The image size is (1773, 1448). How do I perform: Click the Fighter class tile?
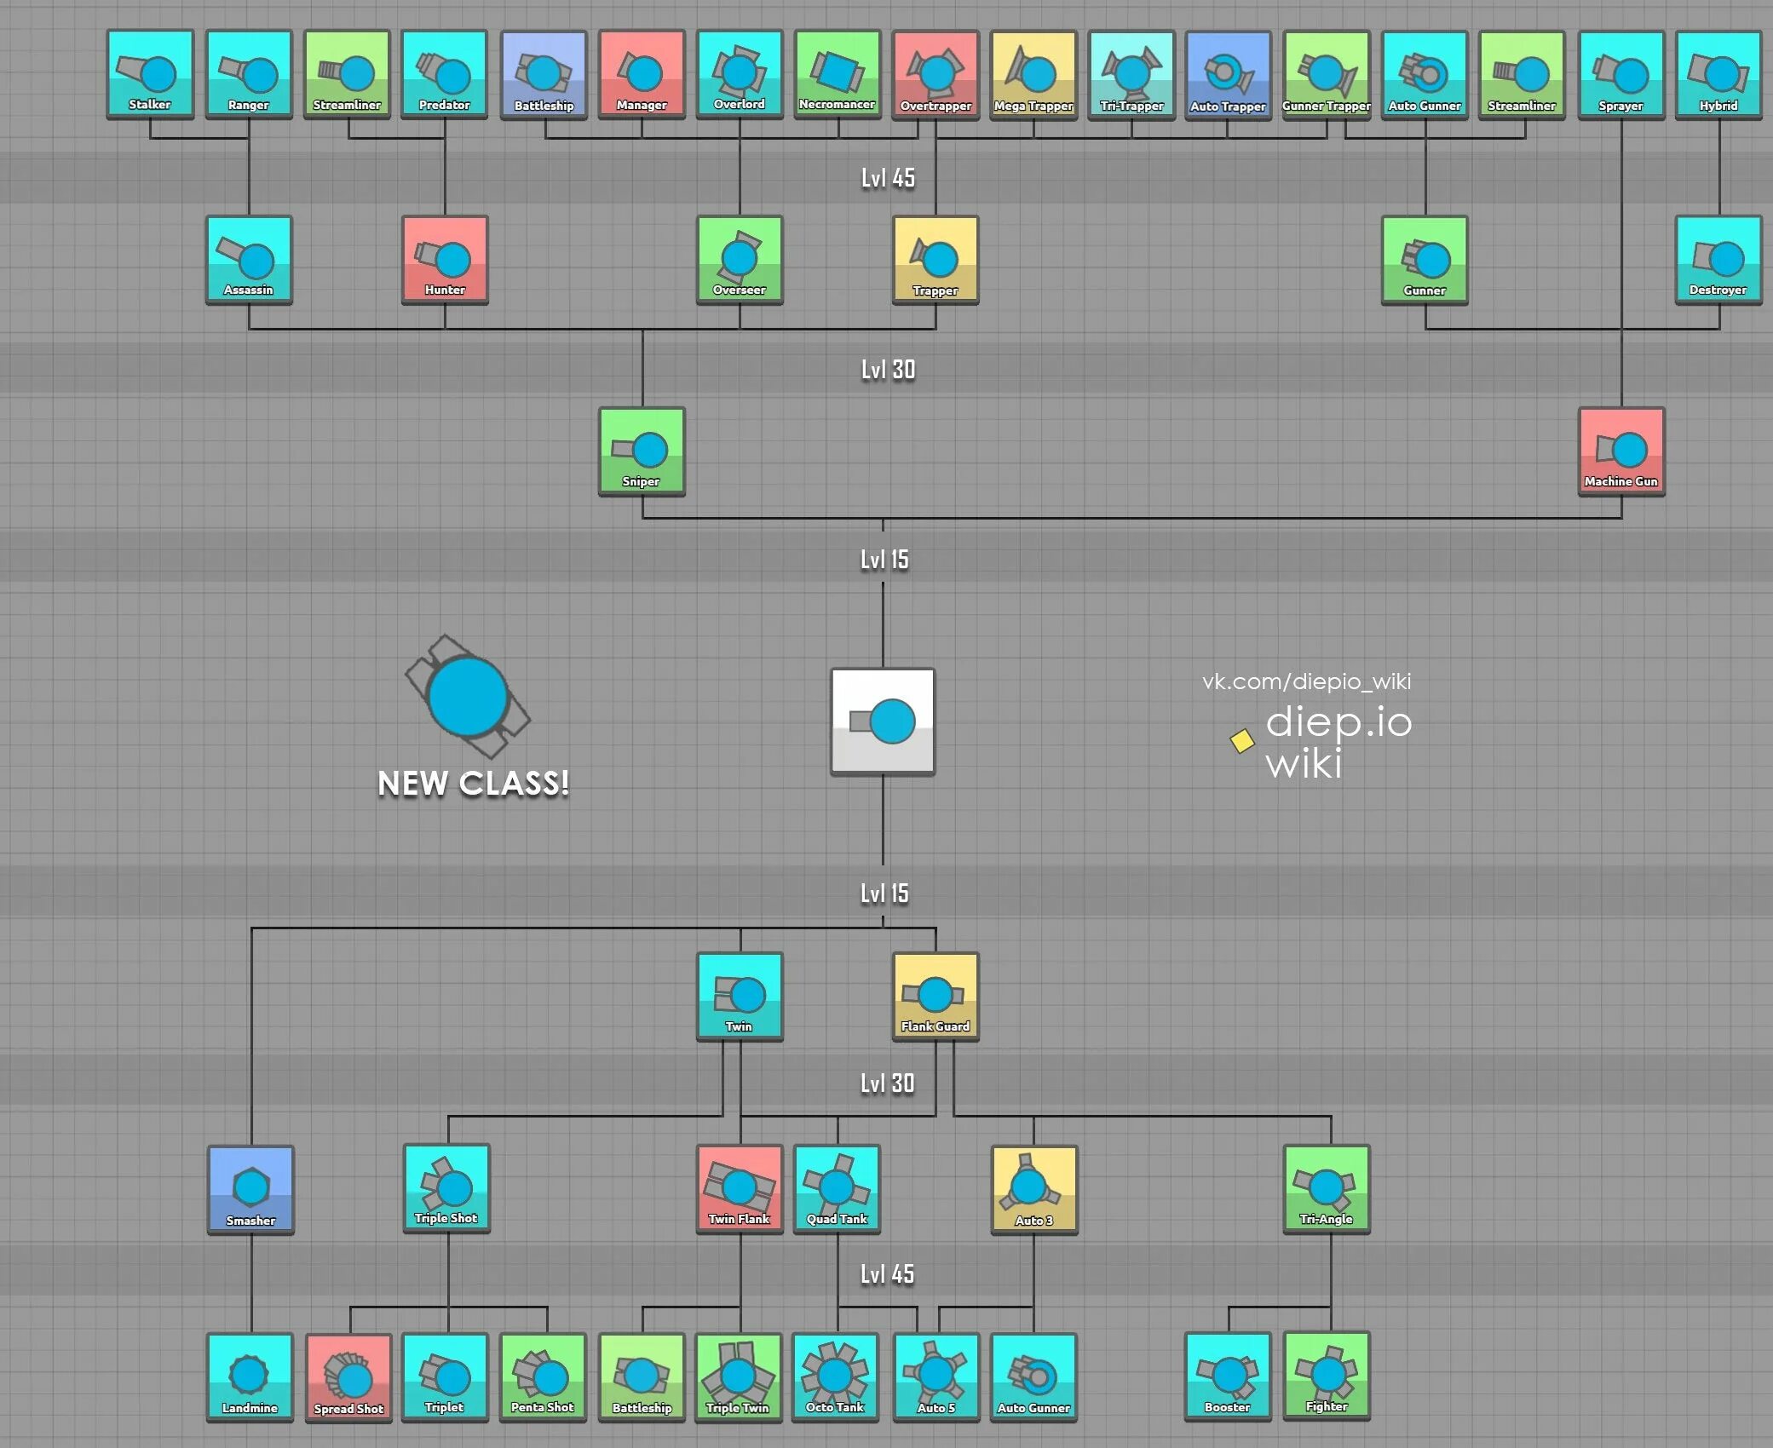click(x=1327, y=1376)
